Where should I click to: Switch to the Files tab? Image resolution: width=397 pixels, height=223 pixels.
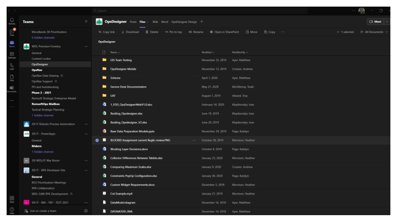tap(143, 22)
